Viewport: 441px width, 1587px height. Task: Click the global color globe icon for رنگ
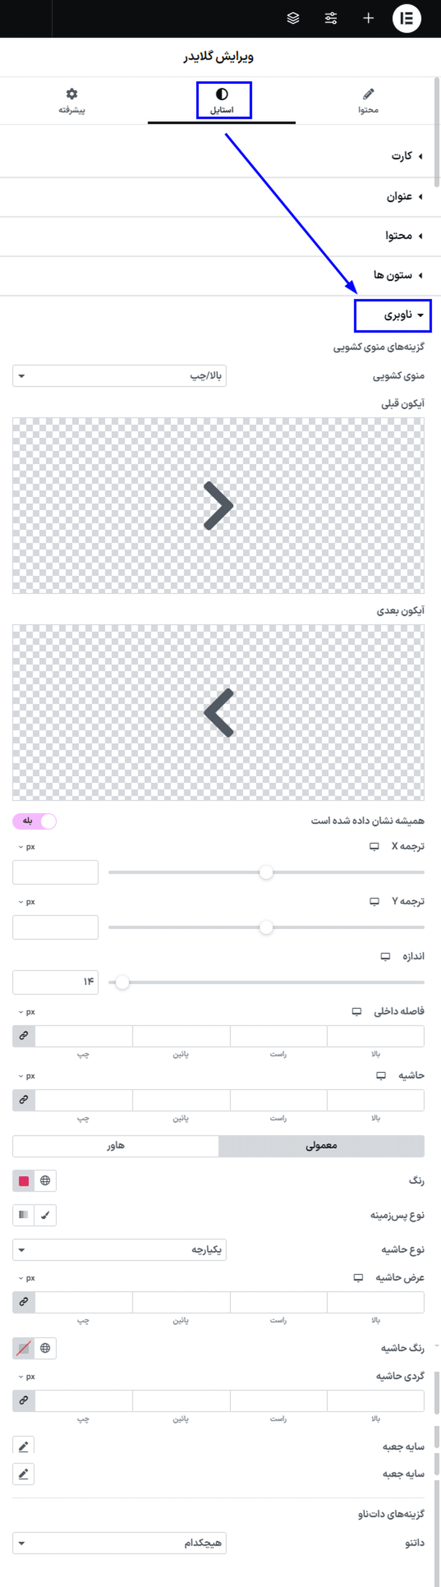click(45, 1181)
